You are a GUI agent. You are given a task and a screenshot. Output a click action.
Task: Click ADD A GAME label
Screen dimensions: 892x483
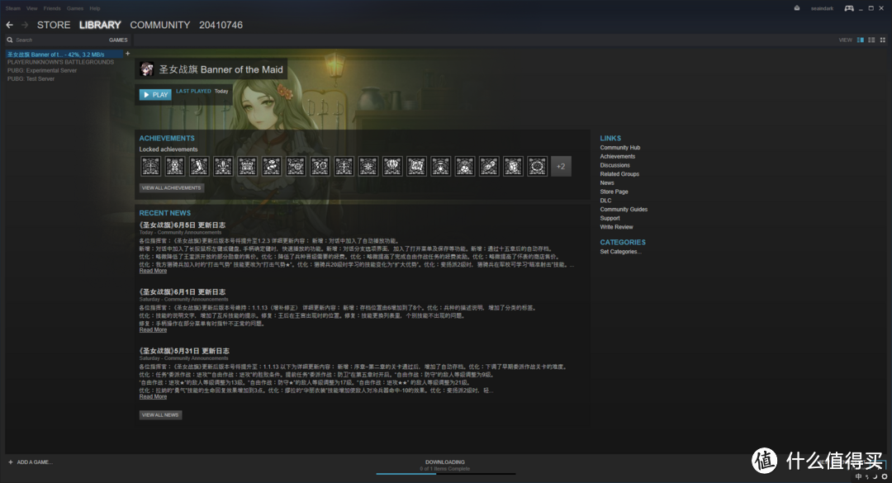(x=35, y=462)
